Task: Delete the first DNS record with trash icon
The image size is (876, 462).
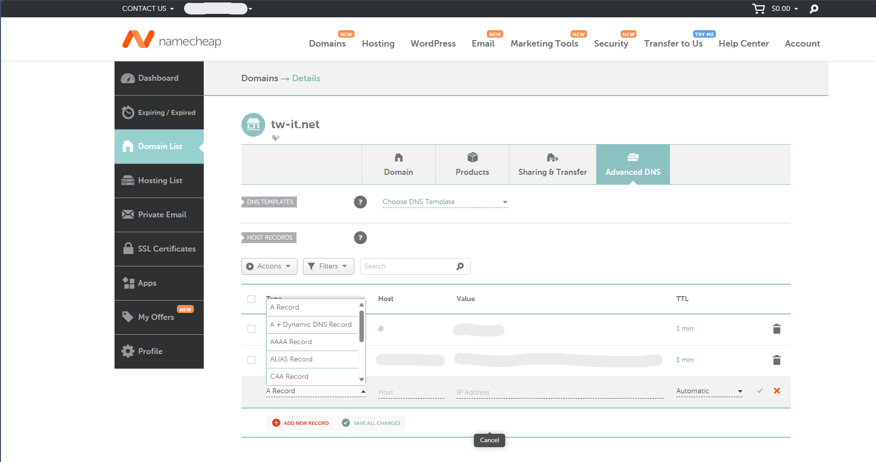Action: 776,328
